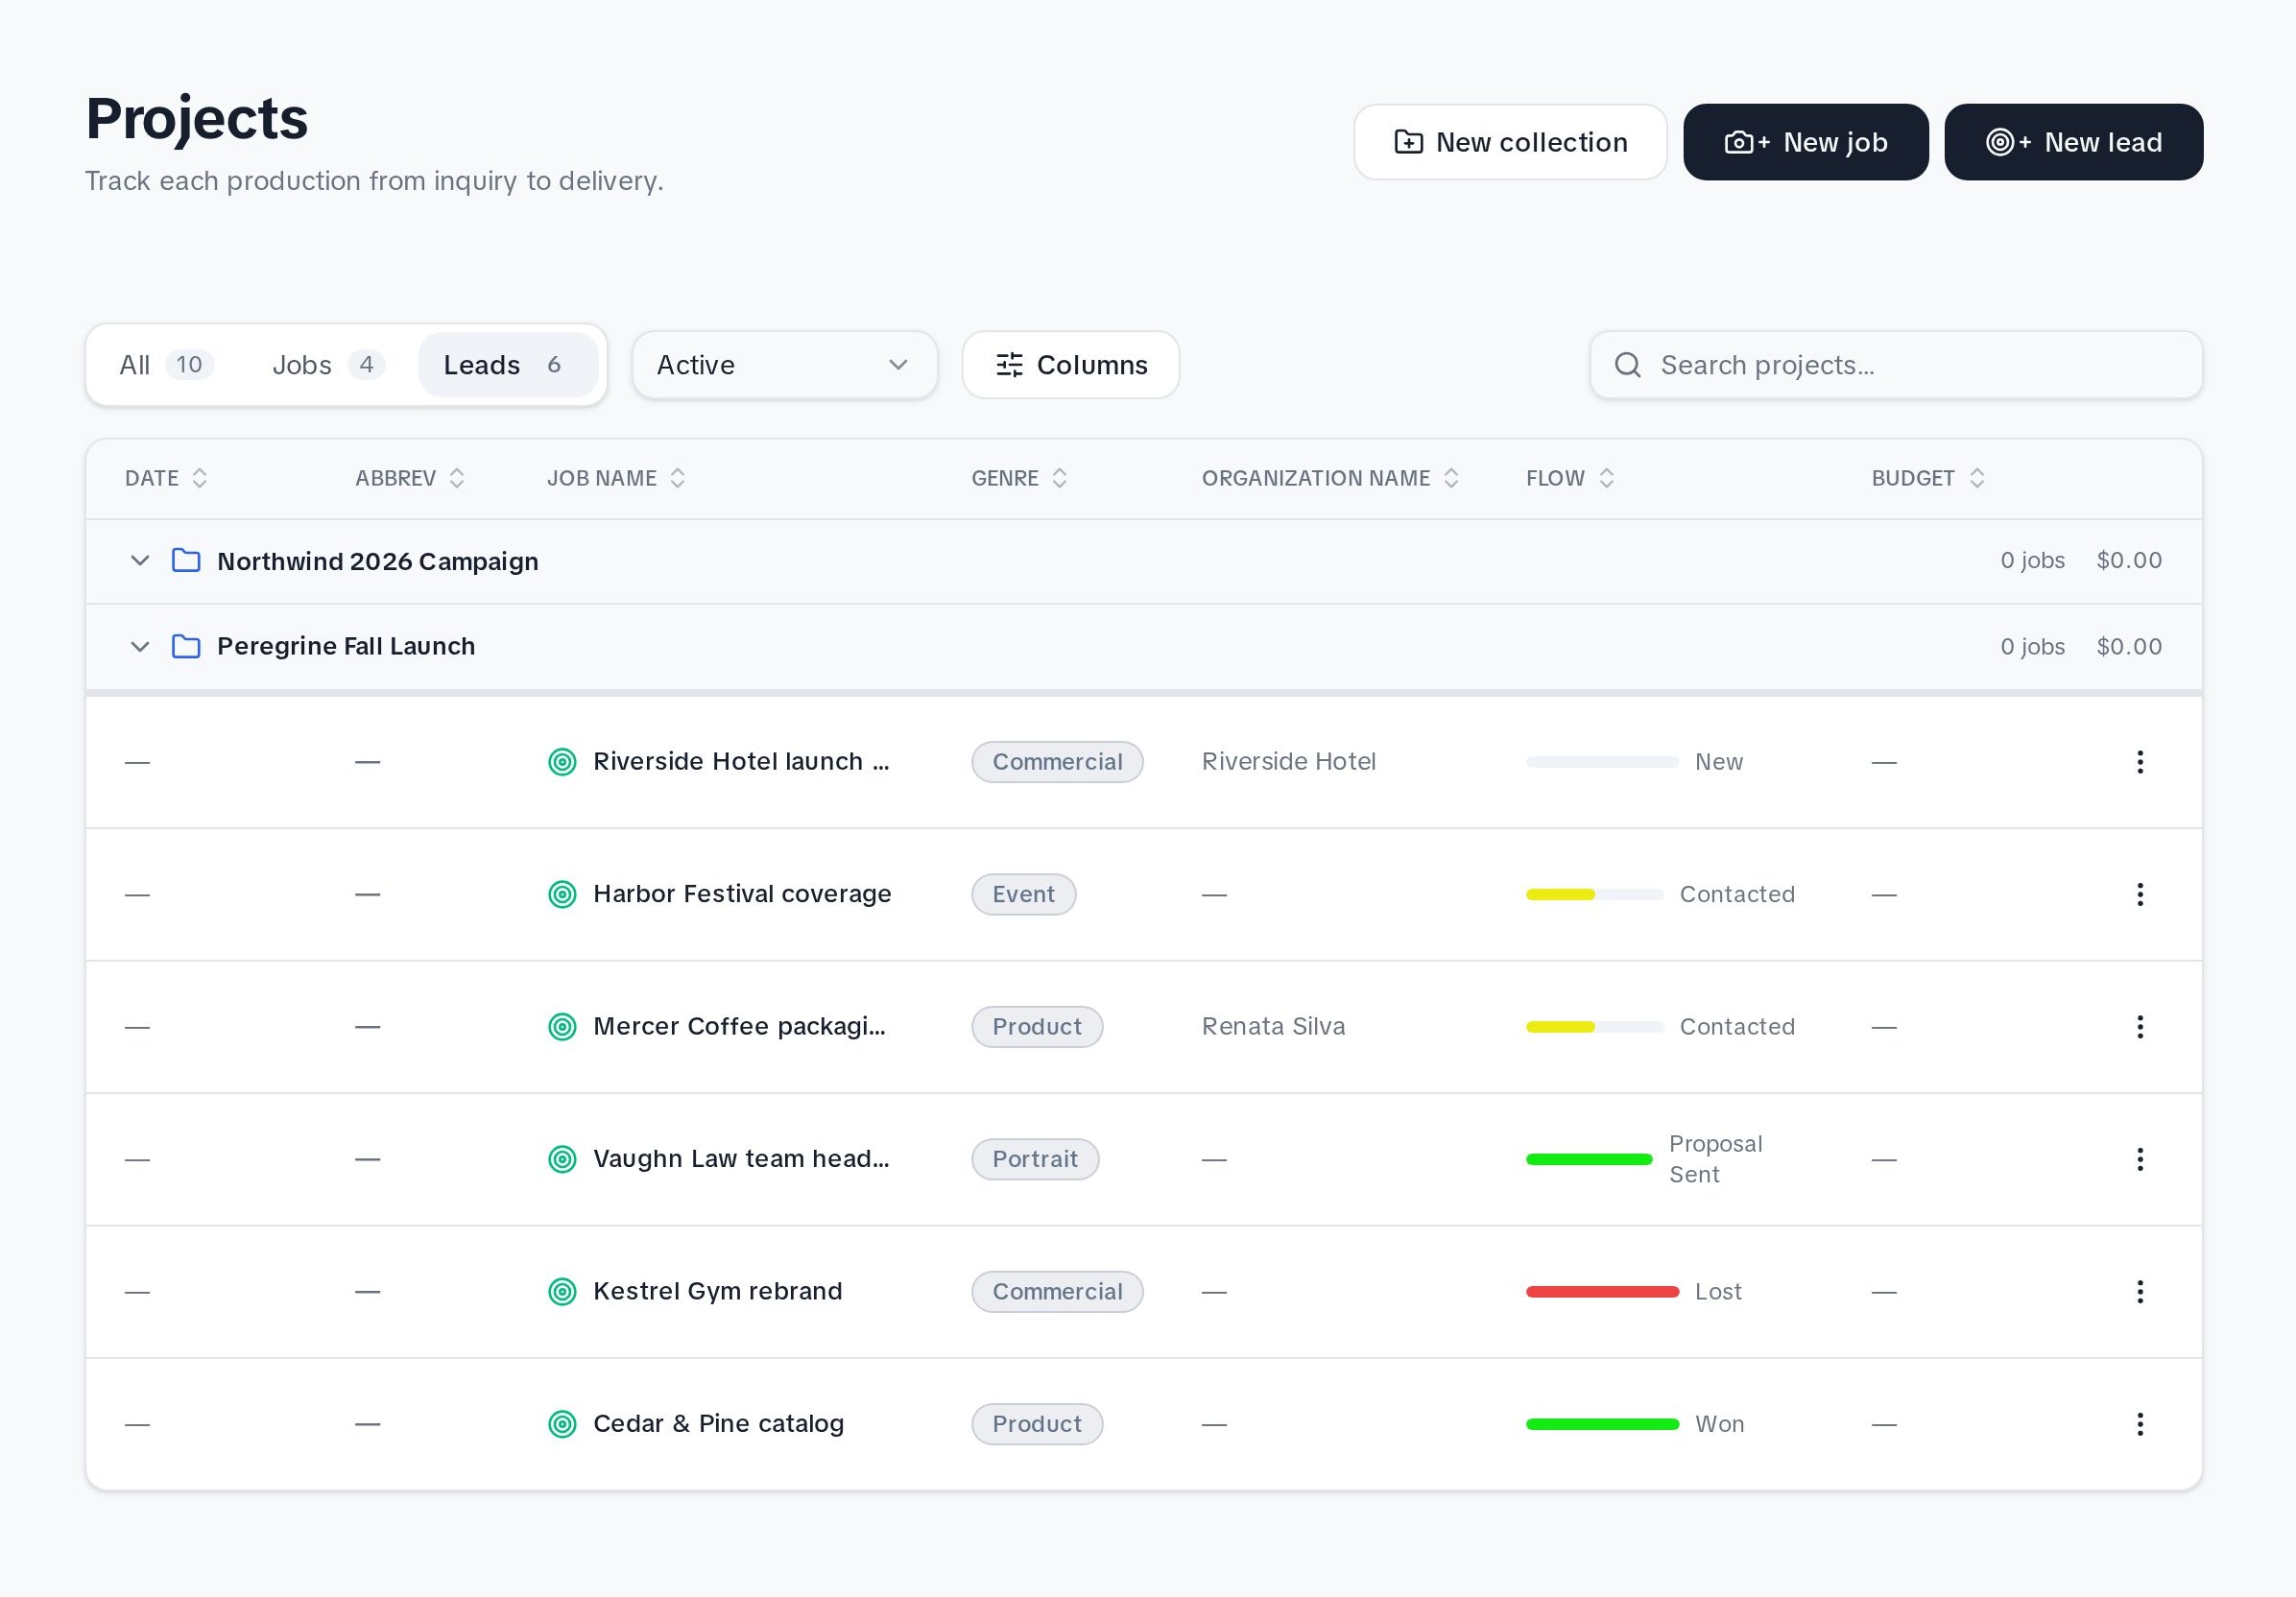Focus the Search projects input field
The width and height of the screenshot is (2296, 1597).
tap(1896, 365)
